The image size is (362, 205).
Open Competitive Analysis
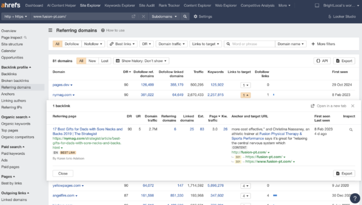pyautogui.click(x=257, y=5)
